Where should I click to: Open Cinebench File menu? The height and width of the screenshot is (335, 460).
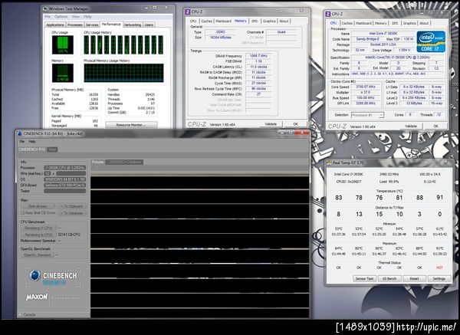[x=22, y=142]
